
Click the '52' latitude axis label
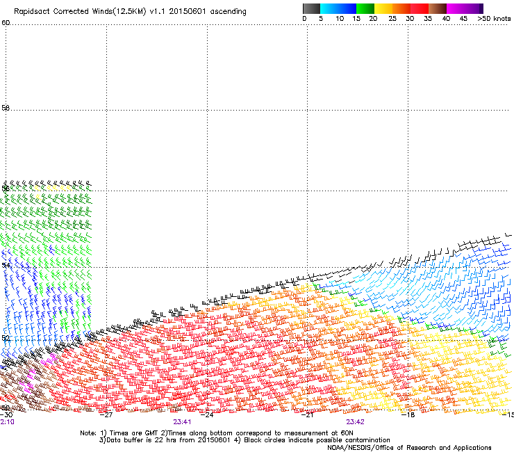(6, 338)
